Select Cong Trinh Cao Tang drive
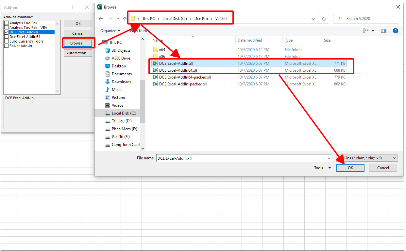This screenshot has width=406, height=251. [126, 145]
